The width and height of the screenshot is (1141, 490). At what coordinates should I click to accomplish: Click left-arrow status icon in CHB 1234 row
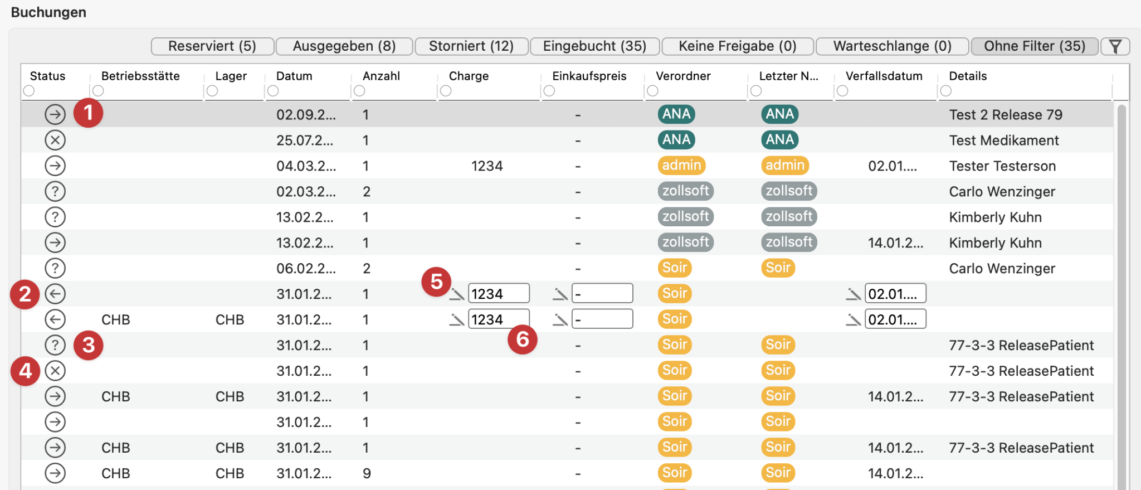[55, 319]
